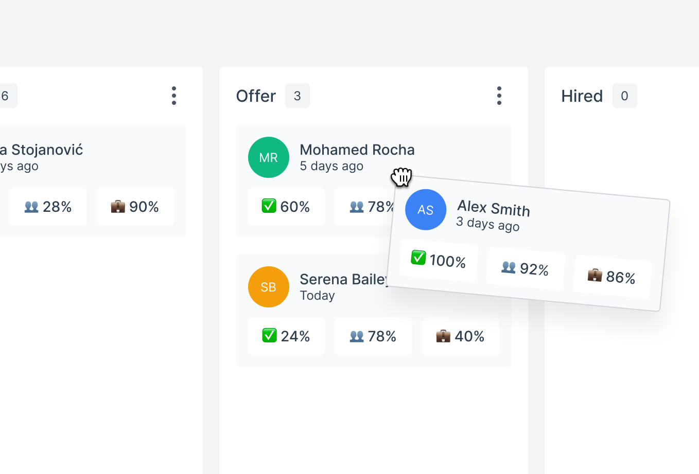Screen dimensions: 699x474
Task: Click Alex Smith's people 92% score
Action: [x=526, y=268]
